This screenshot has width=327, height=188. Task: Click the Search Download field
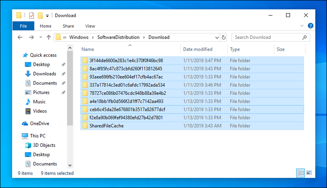271,37
